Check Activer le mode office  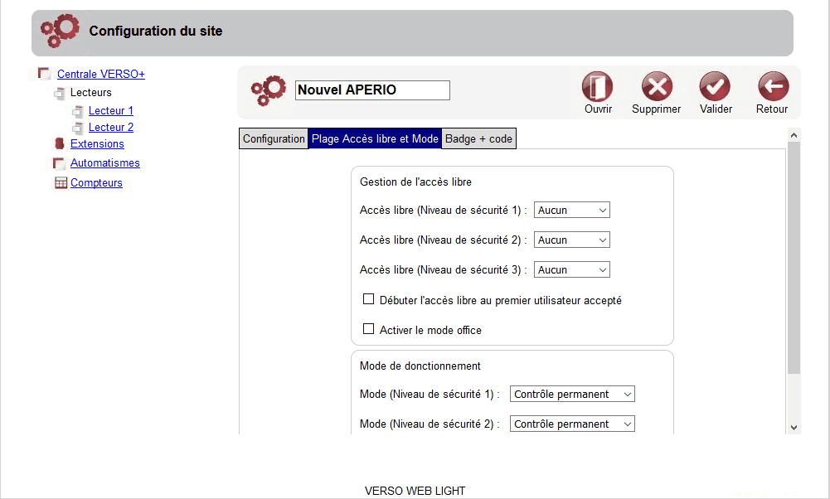click(368, 328)
